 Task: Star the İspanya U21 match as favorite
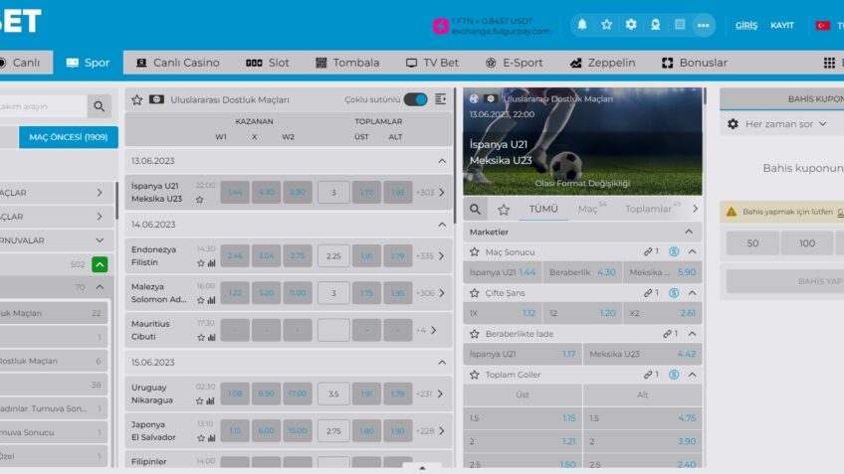(x=200, y=200)
